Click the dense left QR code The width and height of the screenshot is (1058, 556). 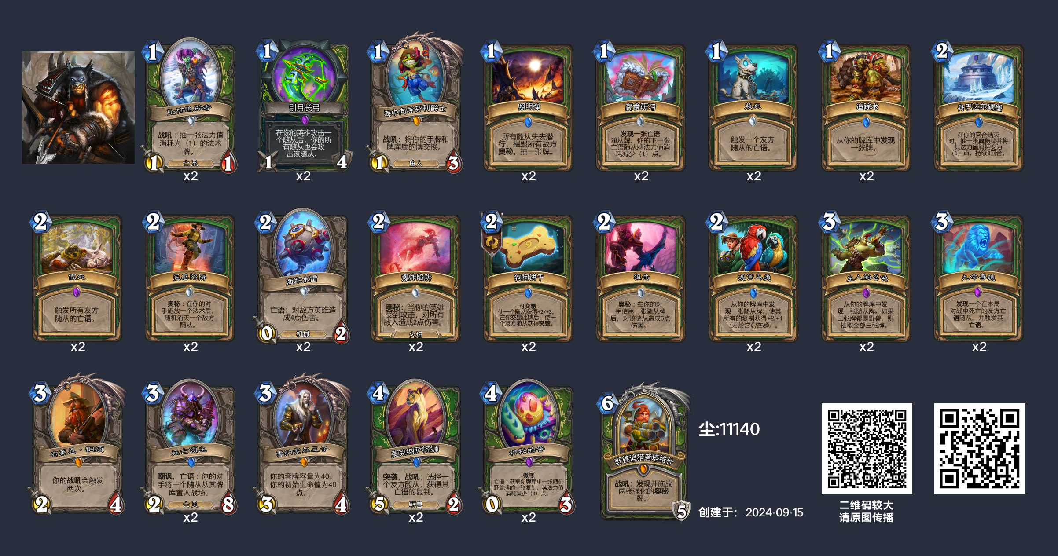coord(867,448)
